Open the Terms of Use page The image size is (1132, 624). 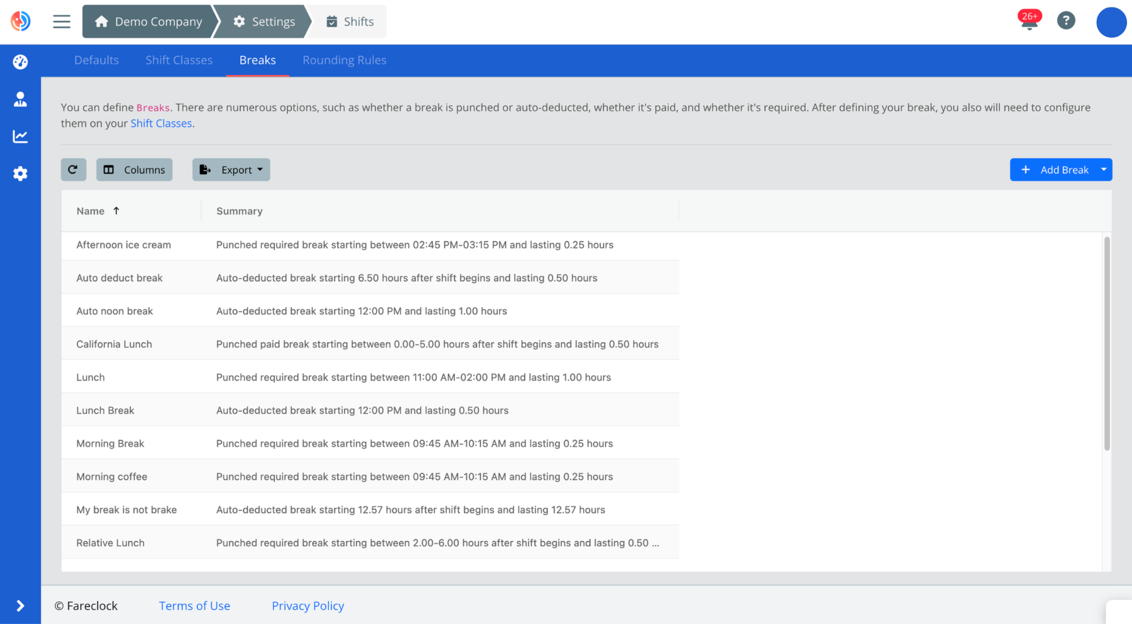tap(195, 606)
